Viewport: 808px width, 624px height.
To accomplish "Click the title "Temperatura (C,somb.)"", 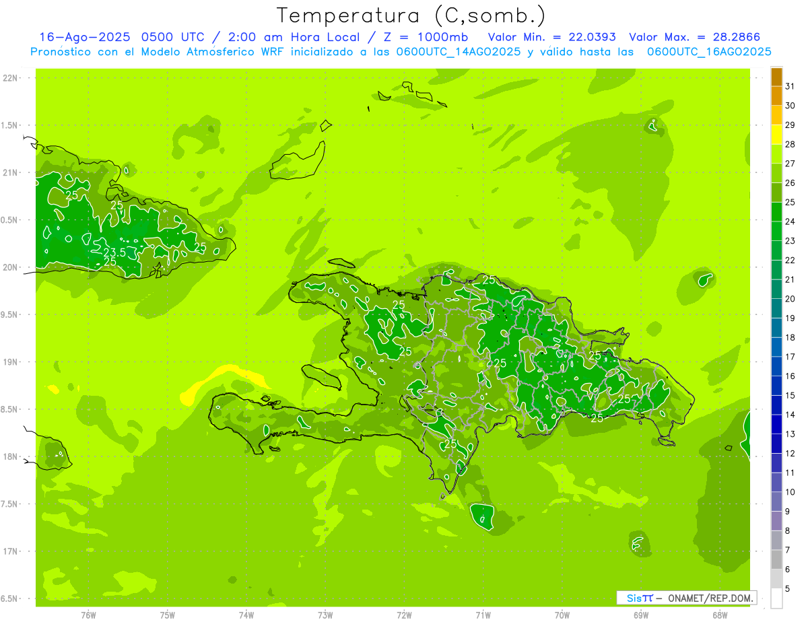I will 411,16.
